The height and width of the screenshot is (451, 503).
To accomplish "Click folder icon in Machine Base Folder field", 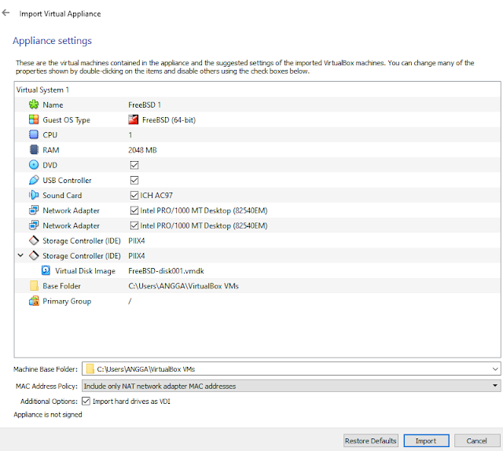I will [x=90, y=368].
